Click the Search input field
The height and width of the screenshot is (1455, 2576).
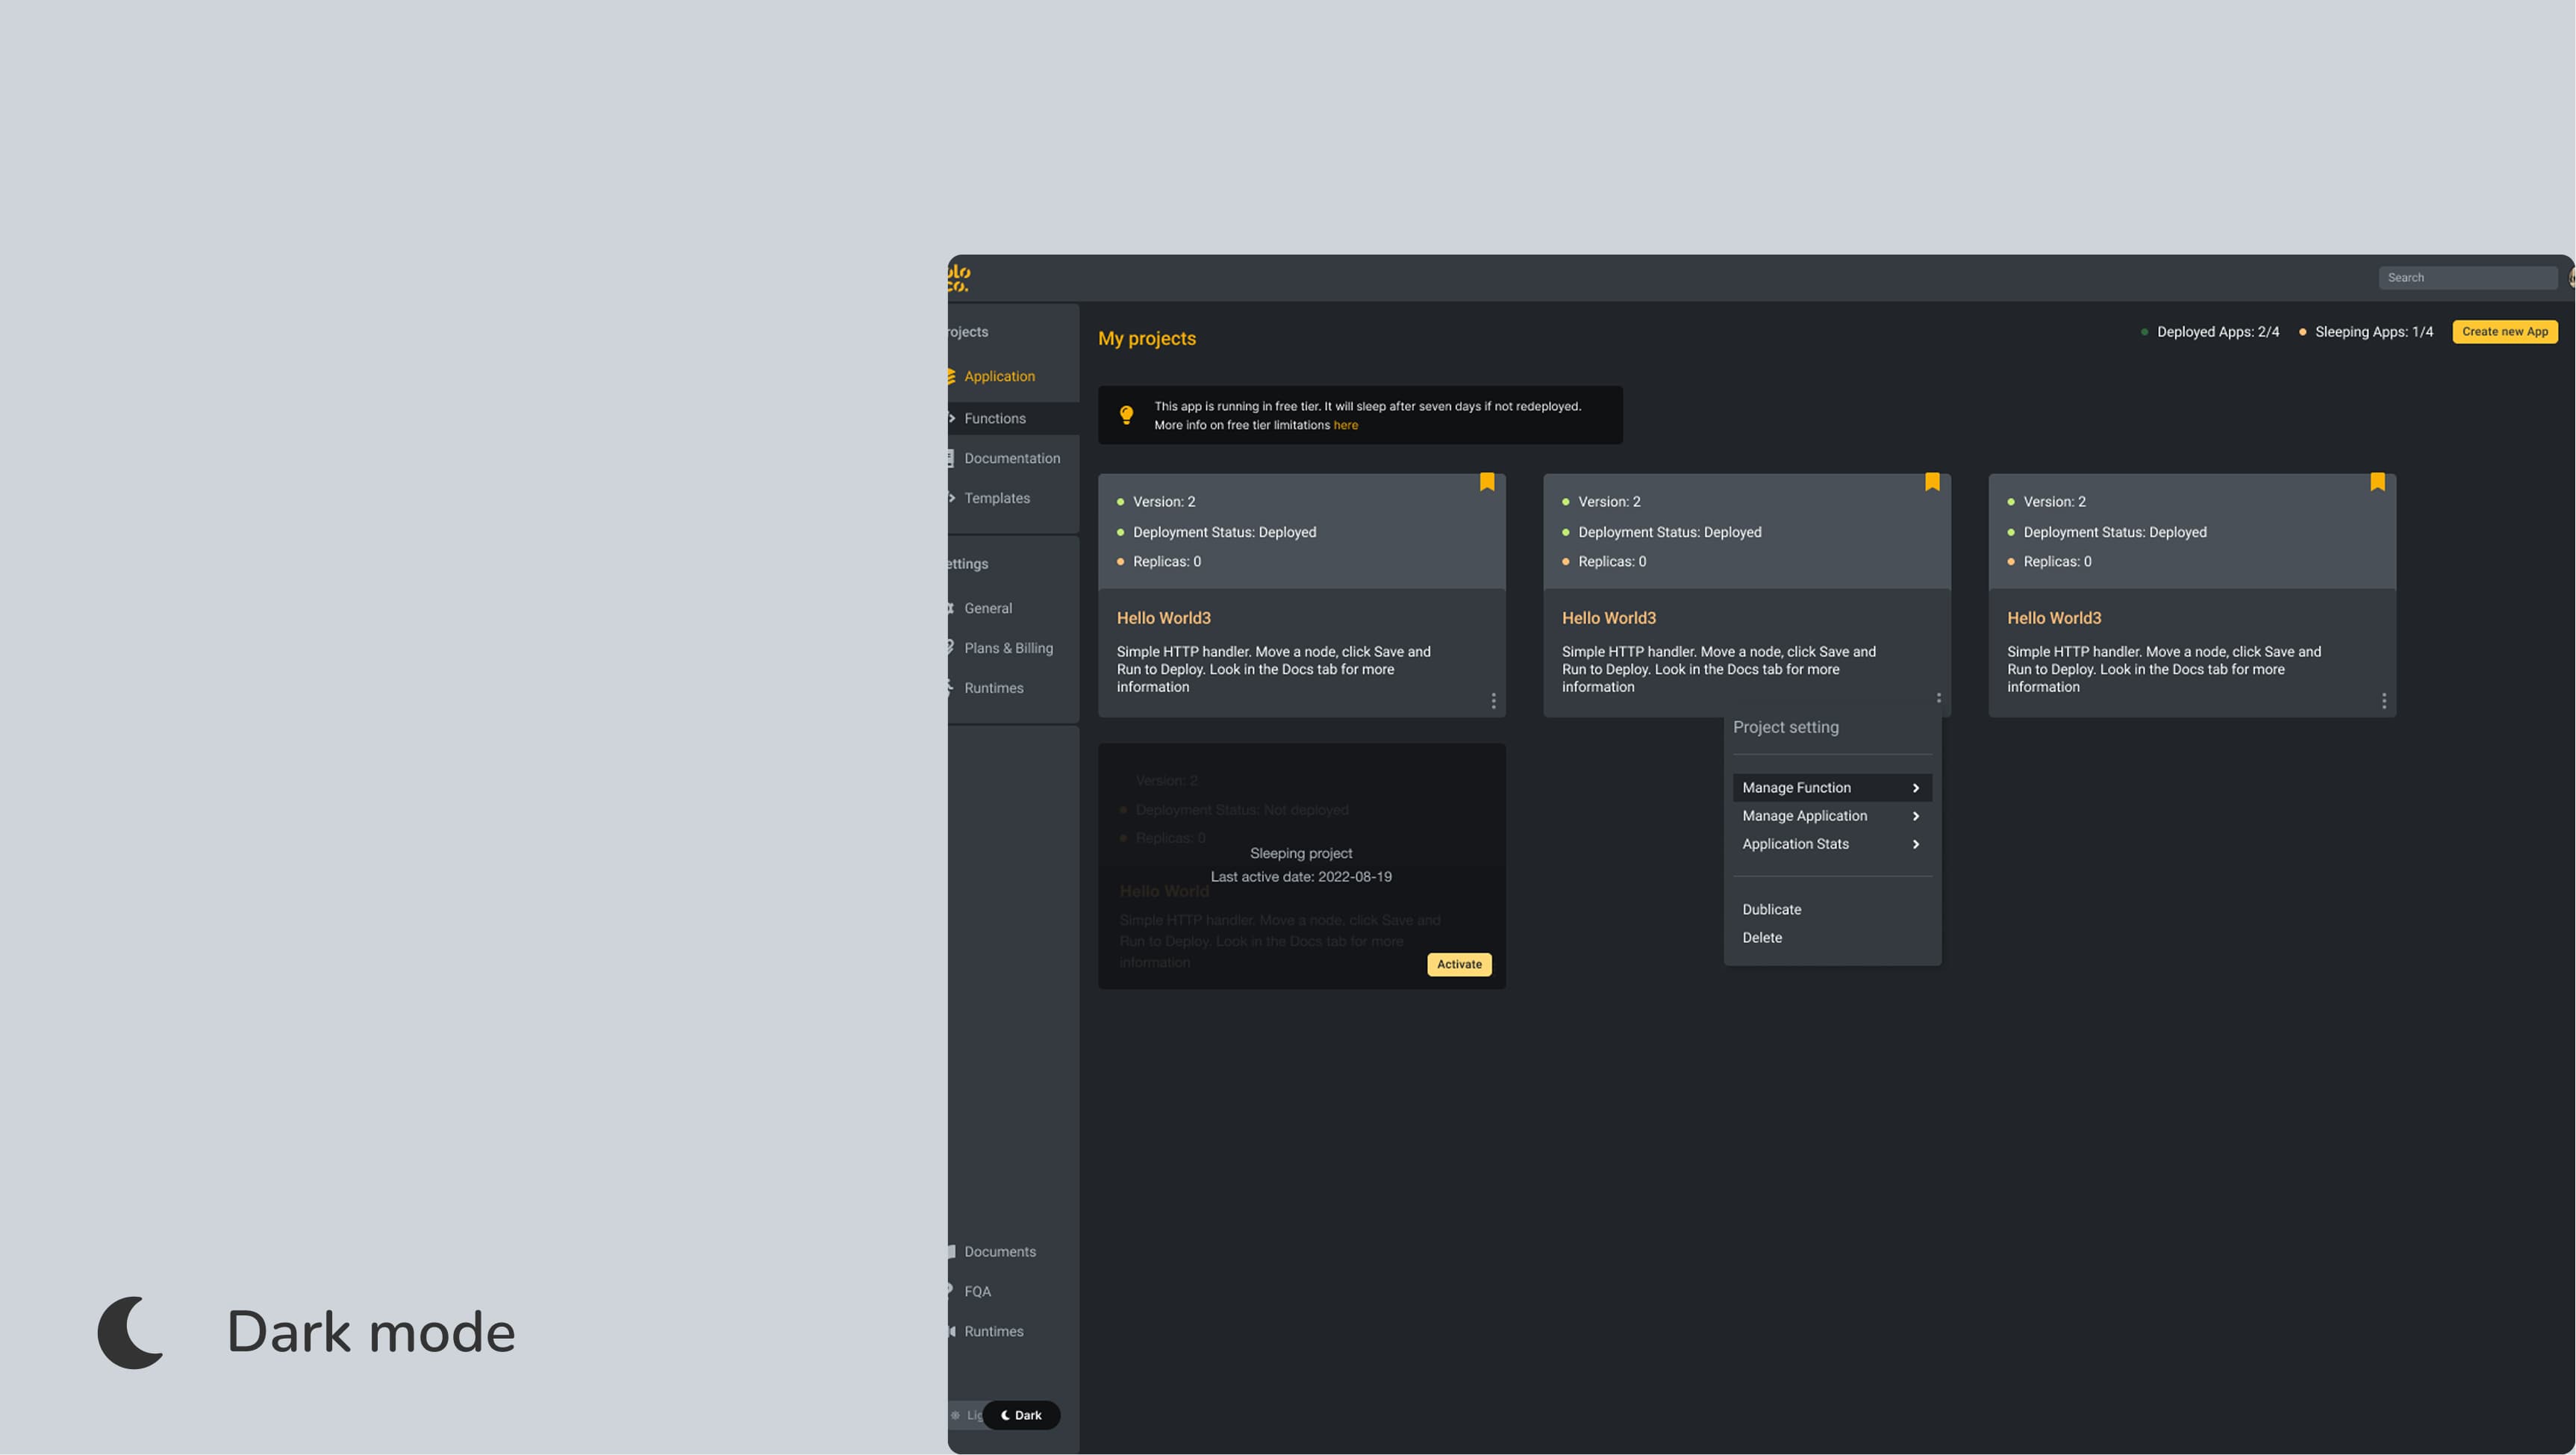tap(2466, 278)
